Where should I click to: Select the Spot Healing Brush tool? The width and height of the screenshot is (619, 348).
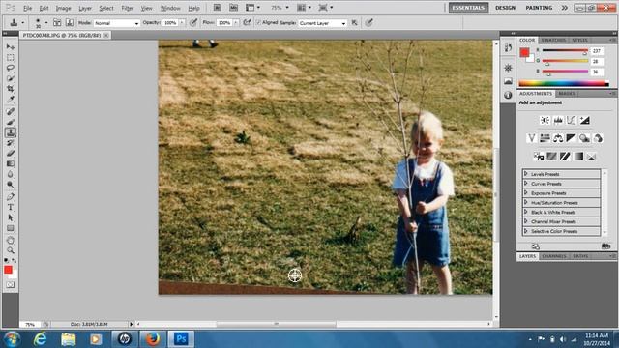(11, 112)
